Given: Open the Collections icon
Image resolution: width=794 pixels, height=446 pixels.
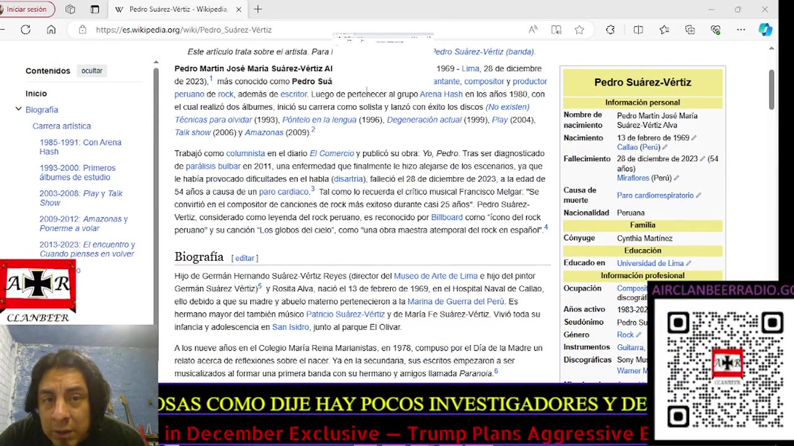Looking at the screenshot, I should 690,30.
